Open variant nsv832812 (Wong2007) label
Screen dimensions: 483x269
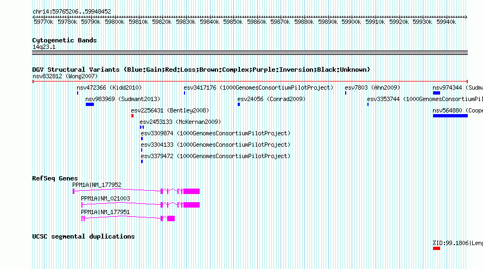click(65, 76)
